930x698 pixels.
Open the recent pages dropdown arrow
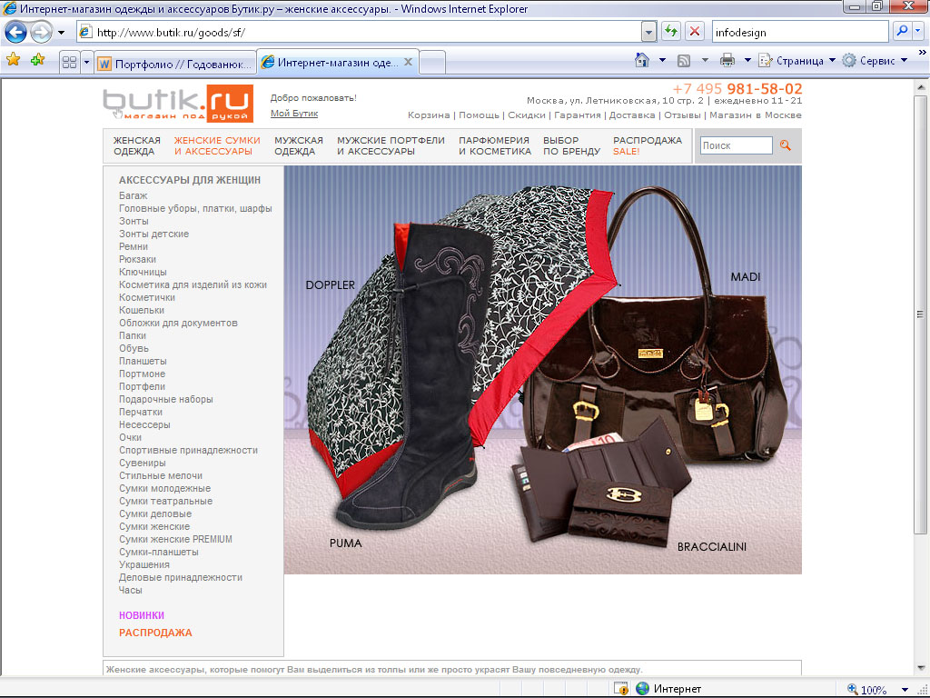pyautogui.click(x=61, y=32)
